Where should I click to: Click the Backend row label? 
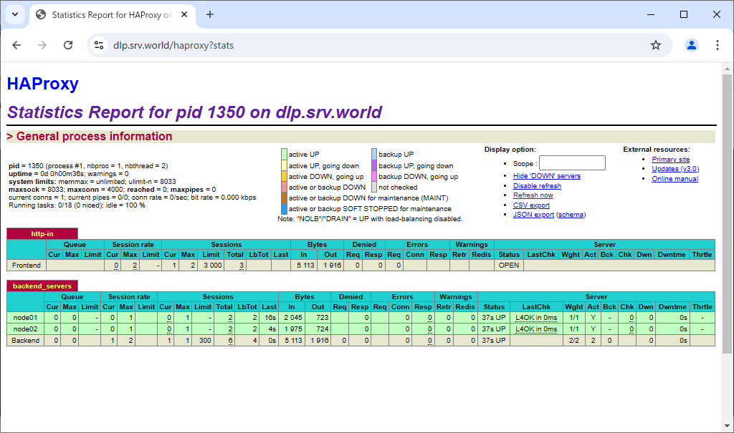[25, 341]
